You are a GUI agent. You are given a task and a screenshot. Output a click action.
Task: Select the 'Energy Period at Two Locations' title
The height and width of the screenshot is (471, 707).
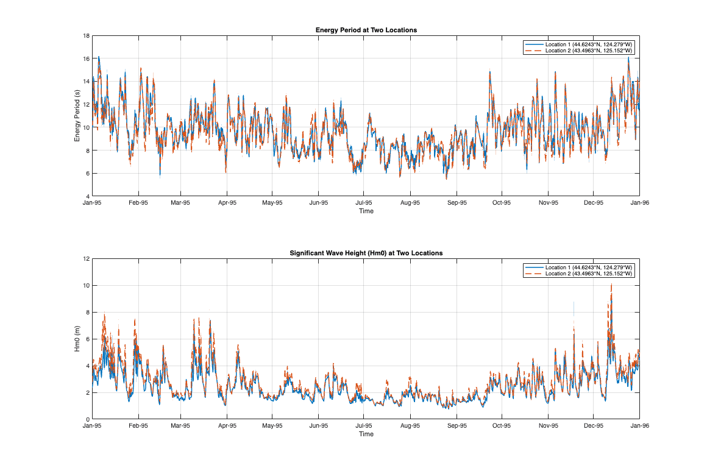(x=366, y=30)
